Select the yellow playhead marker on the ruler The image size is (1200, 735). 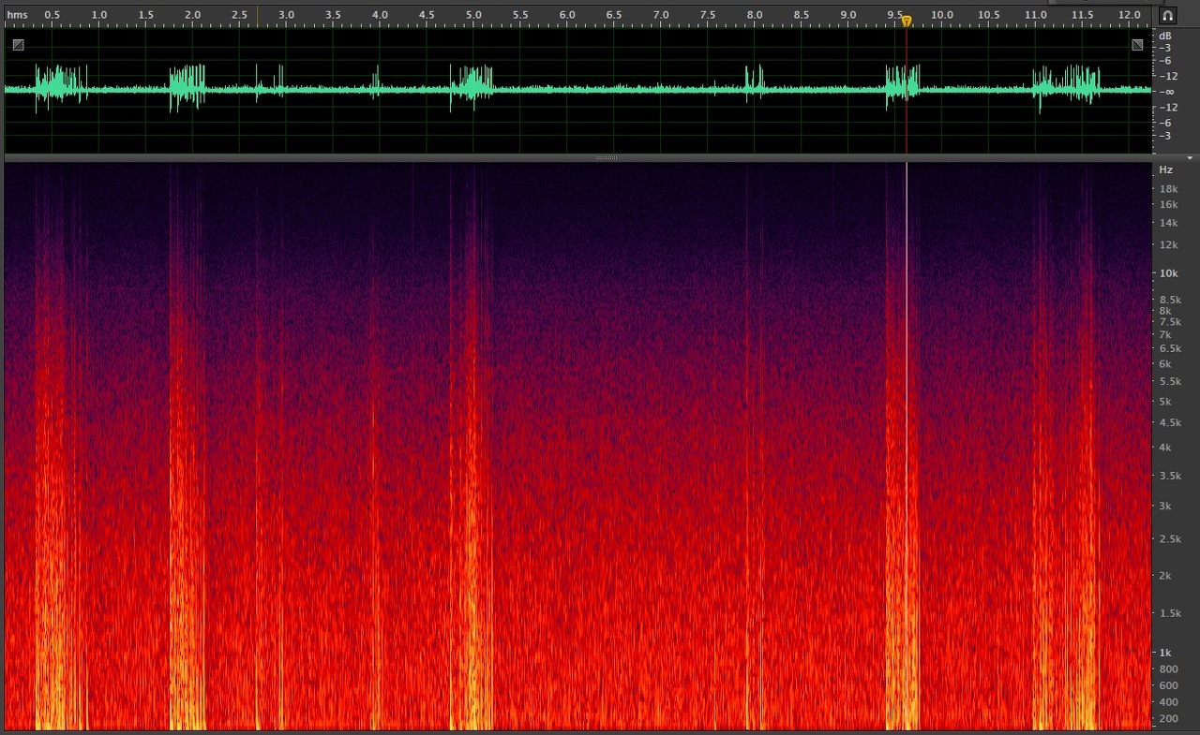coord(907,21)
